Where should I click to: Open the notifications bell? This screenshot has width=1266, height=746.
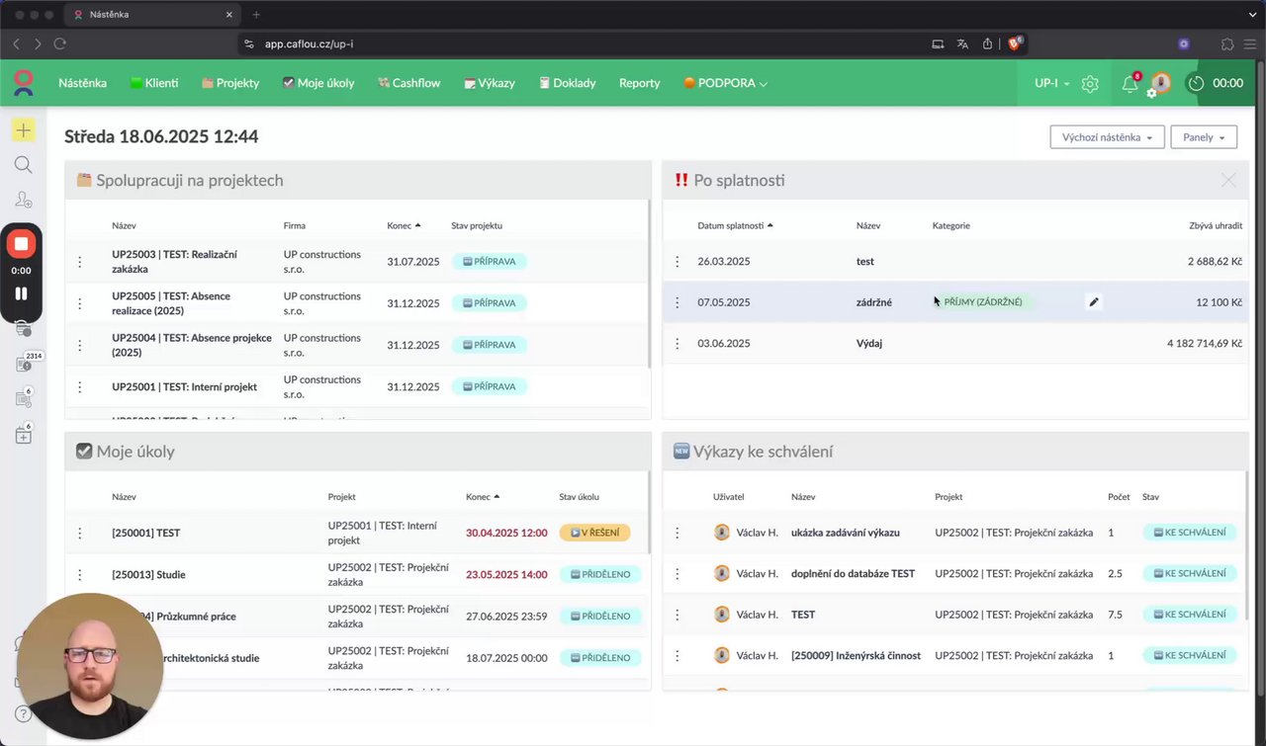pos(1130,84)
